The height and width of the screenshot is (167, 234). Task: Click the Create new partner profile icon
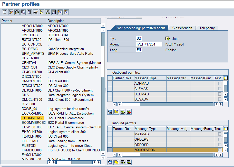click(x=5, y=12)
